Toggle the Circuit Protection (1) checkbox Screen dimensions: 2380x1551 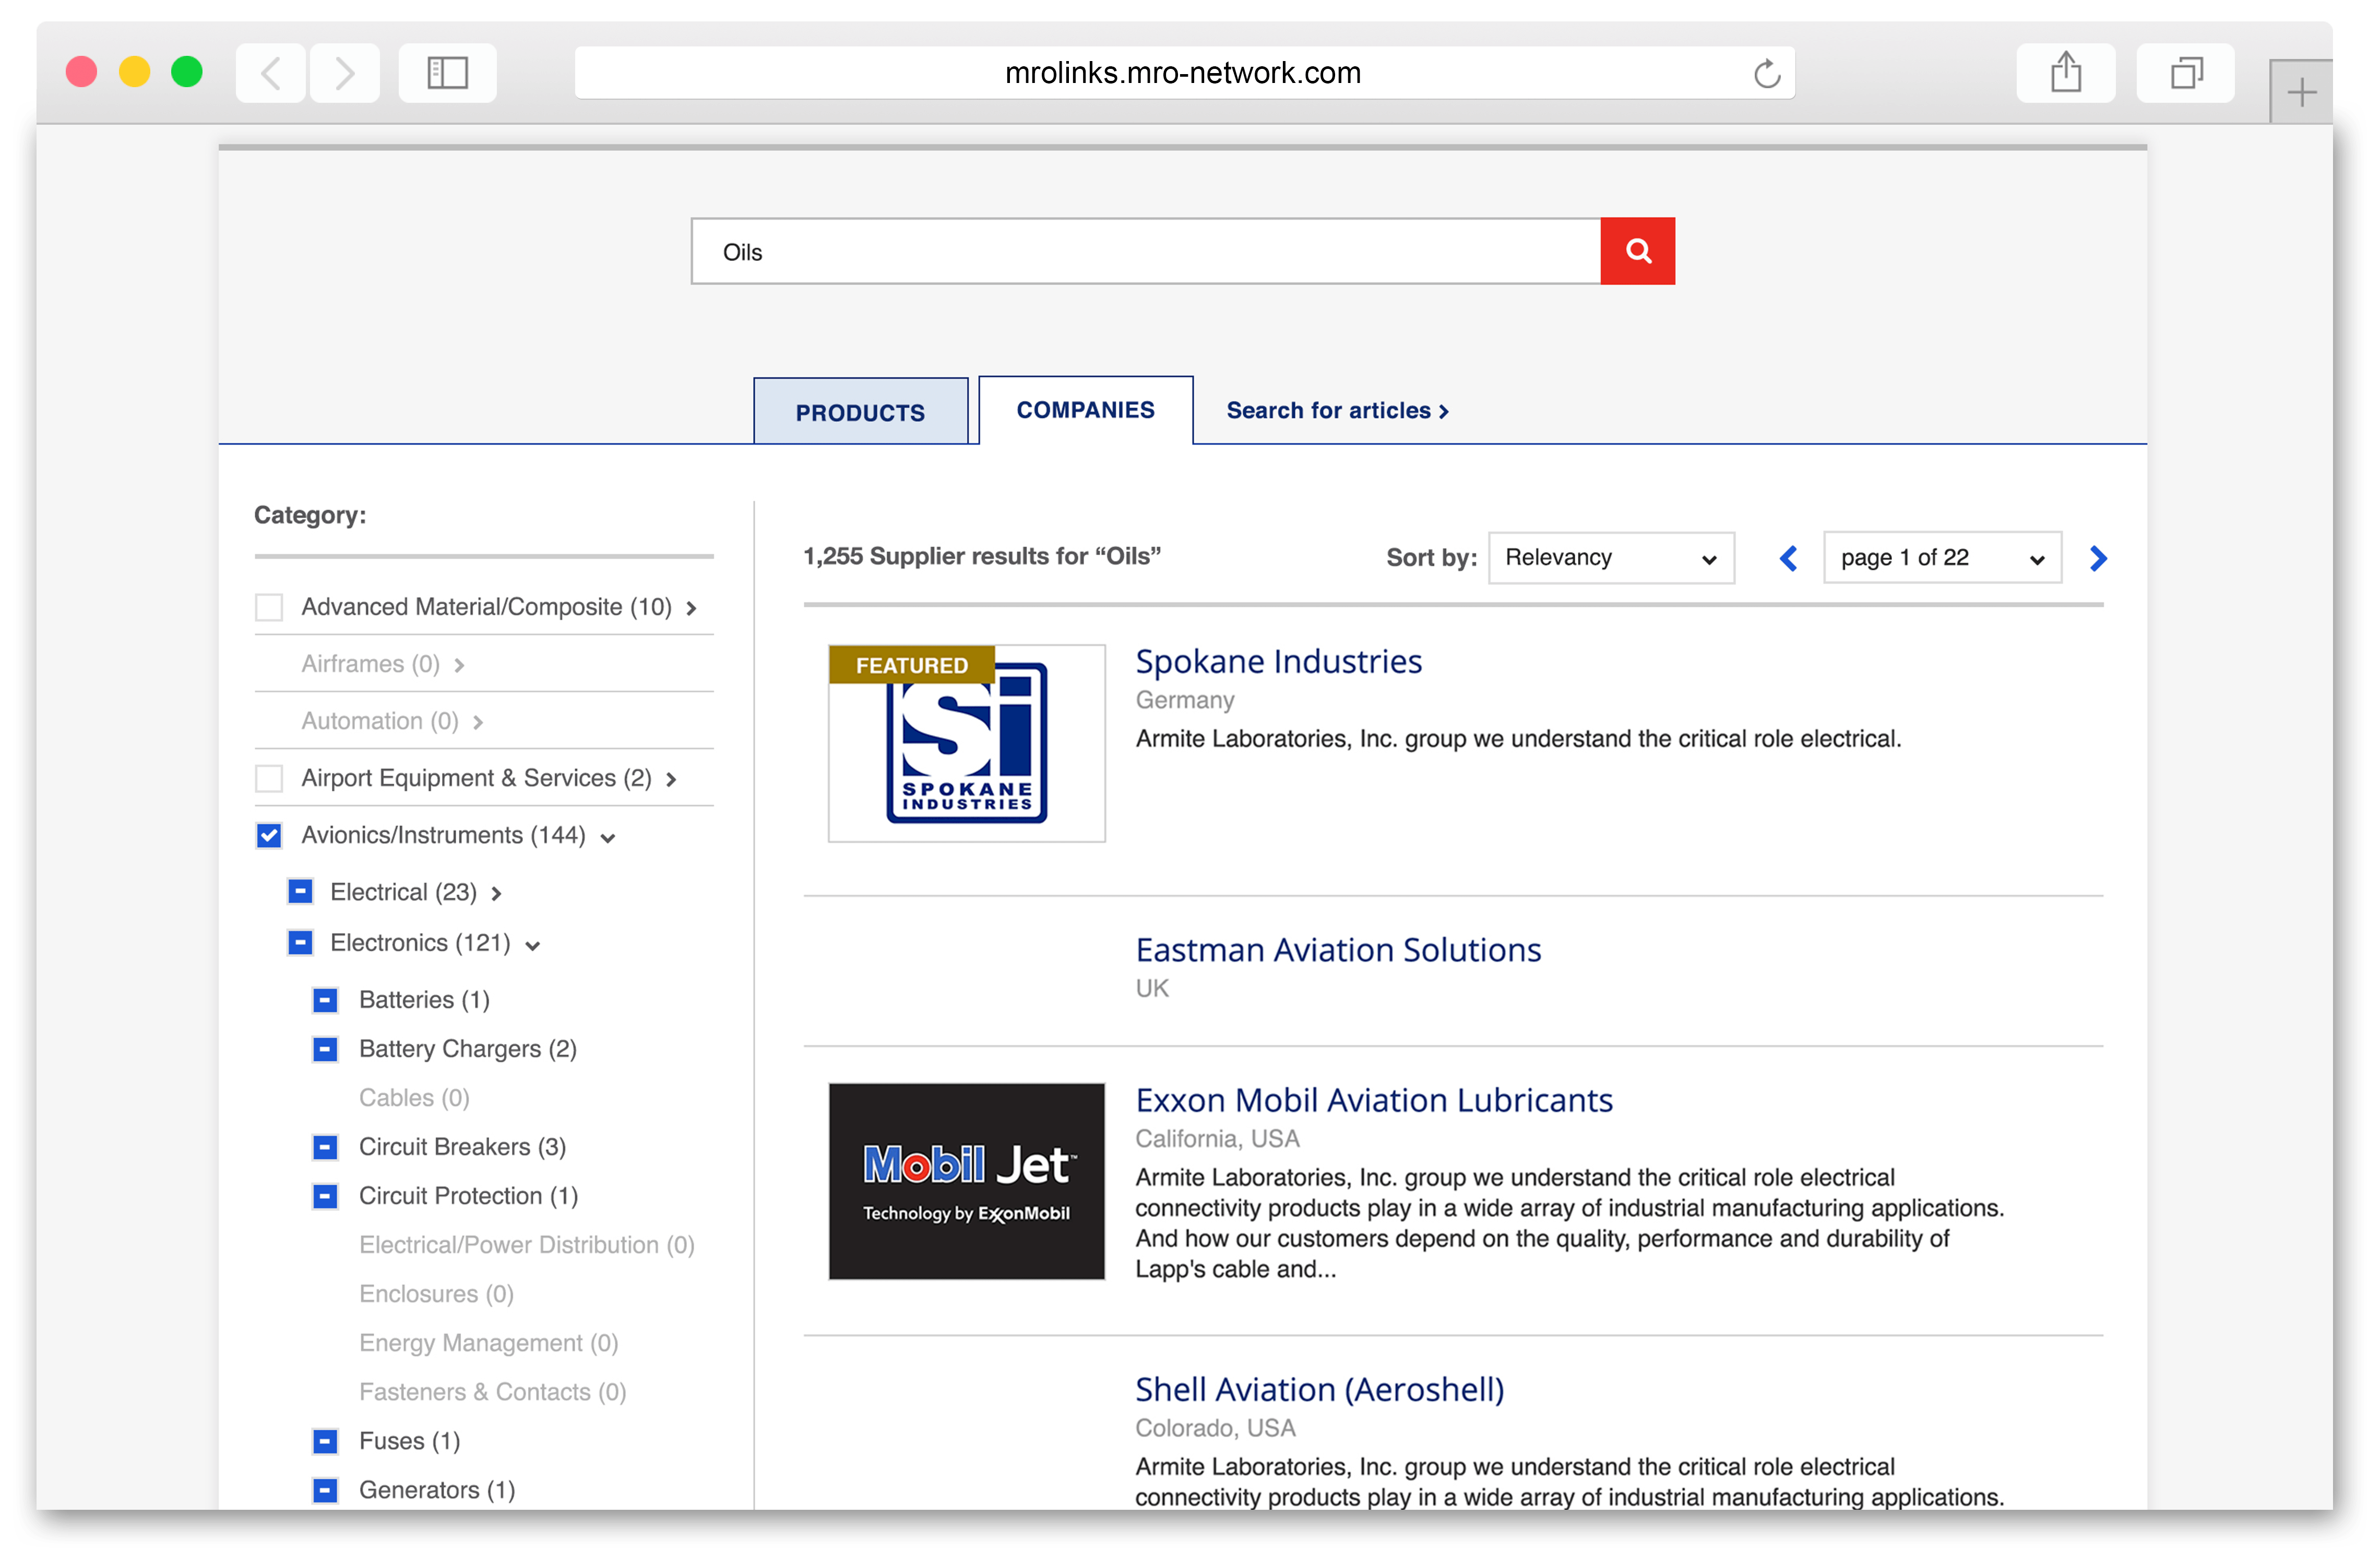(x=325, y=1196)
